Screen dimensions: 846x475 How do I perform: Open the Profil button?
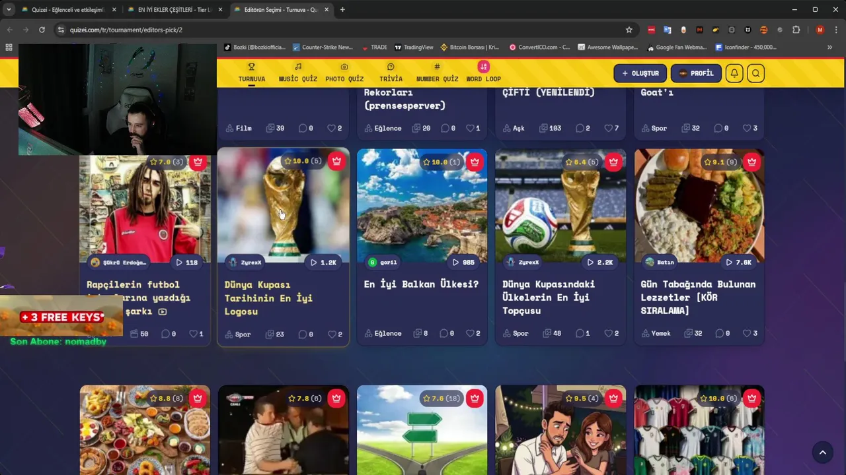click(x=696, y=73)
